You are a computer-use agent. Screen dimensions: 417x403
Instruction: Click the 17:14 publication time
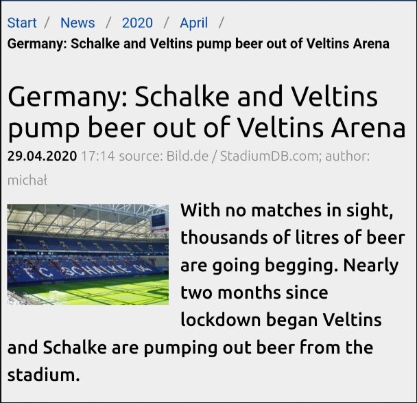pyautogui.click(x=96, y=156)
